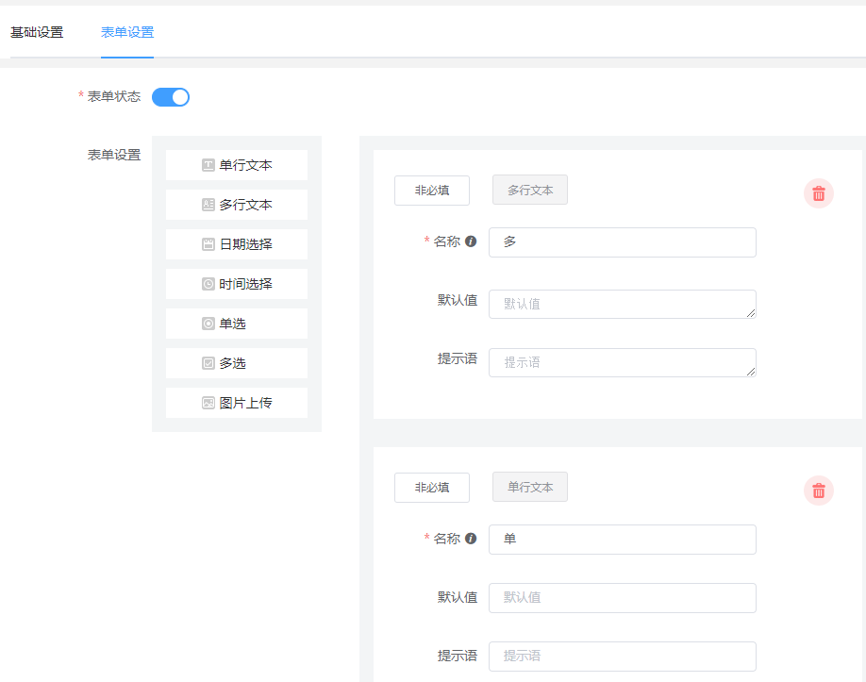Click 非必填 button in single-line text card

pyautogui.click(x=431, y=488)
